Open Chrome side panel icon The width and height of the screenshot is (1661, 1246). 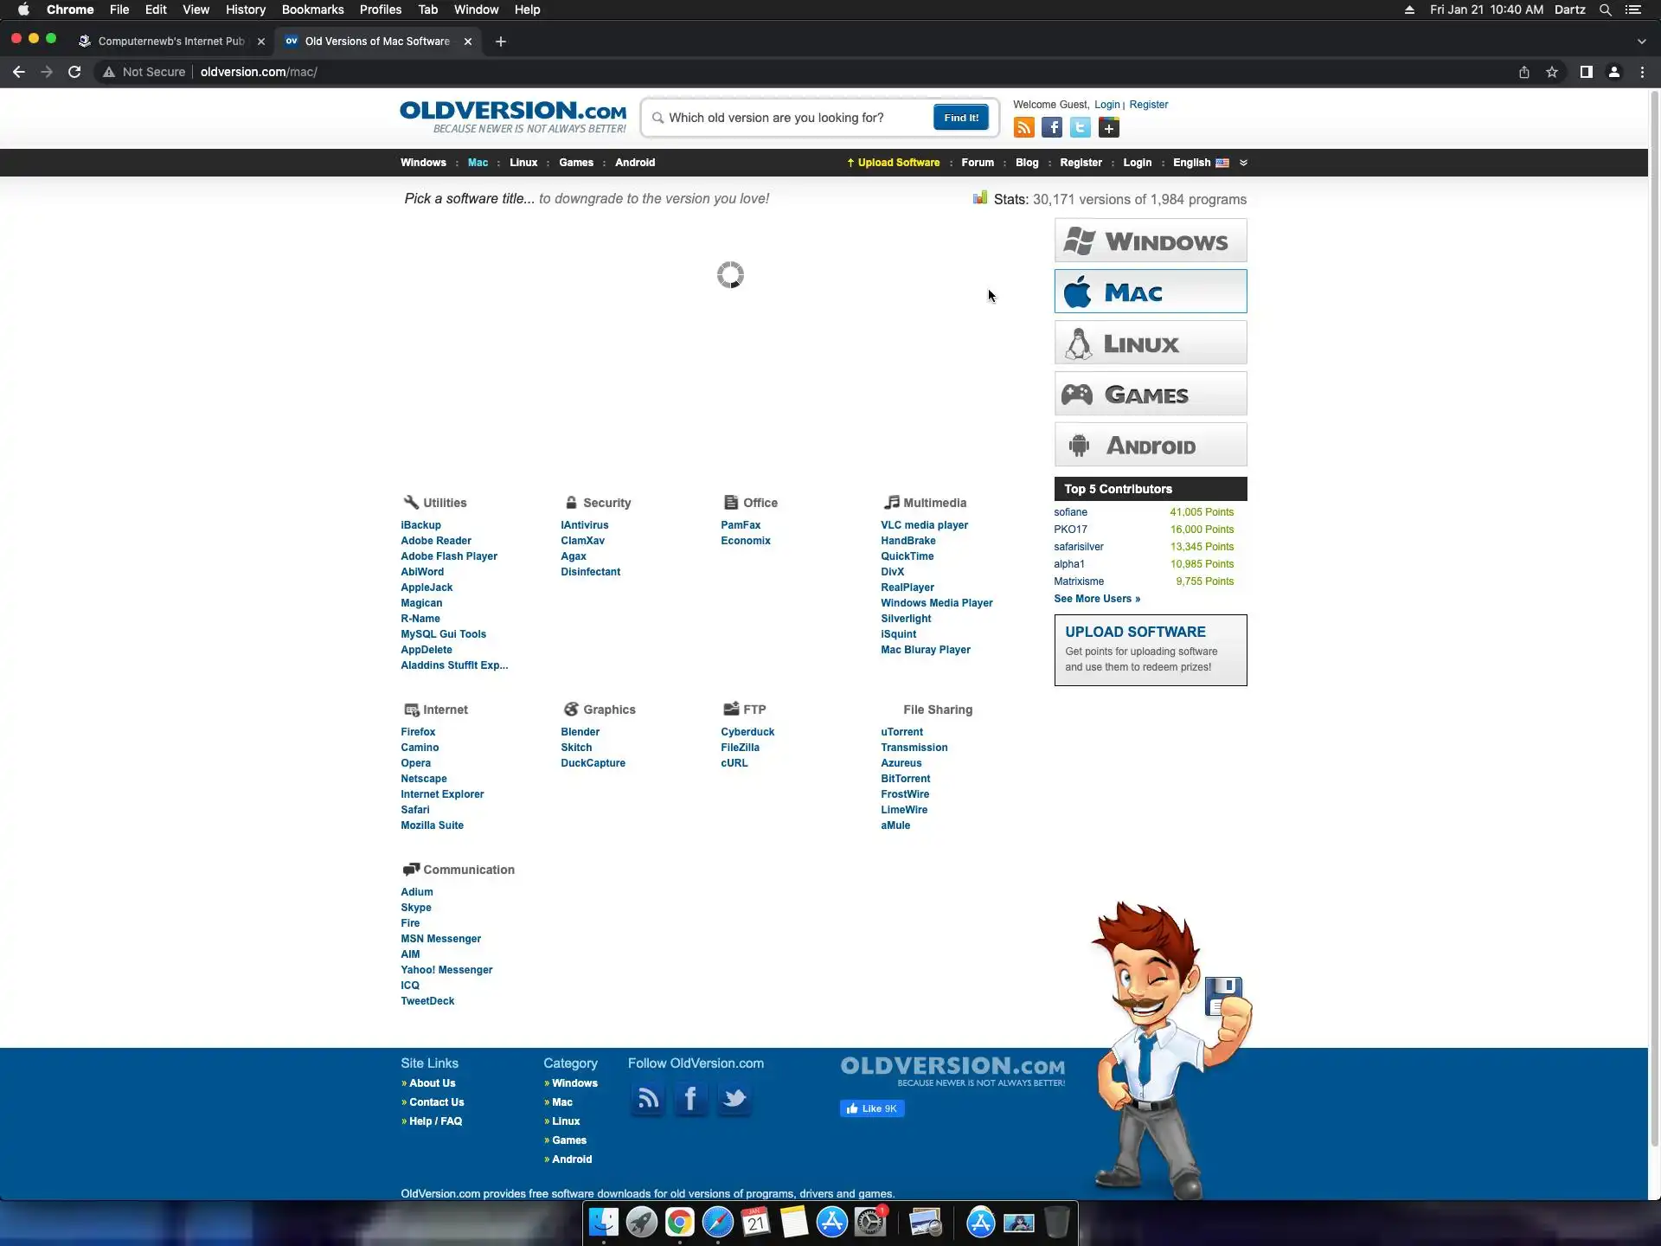(1586, 72)
